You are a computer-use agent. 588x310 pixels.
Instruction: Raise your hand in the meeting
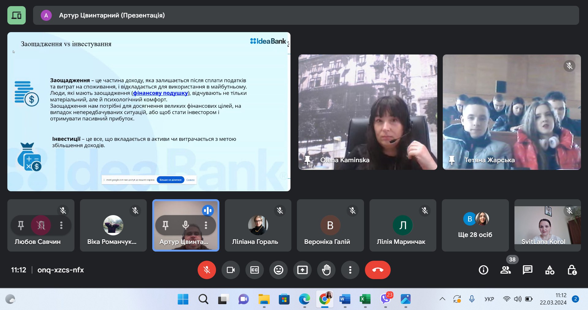point(326,270)
